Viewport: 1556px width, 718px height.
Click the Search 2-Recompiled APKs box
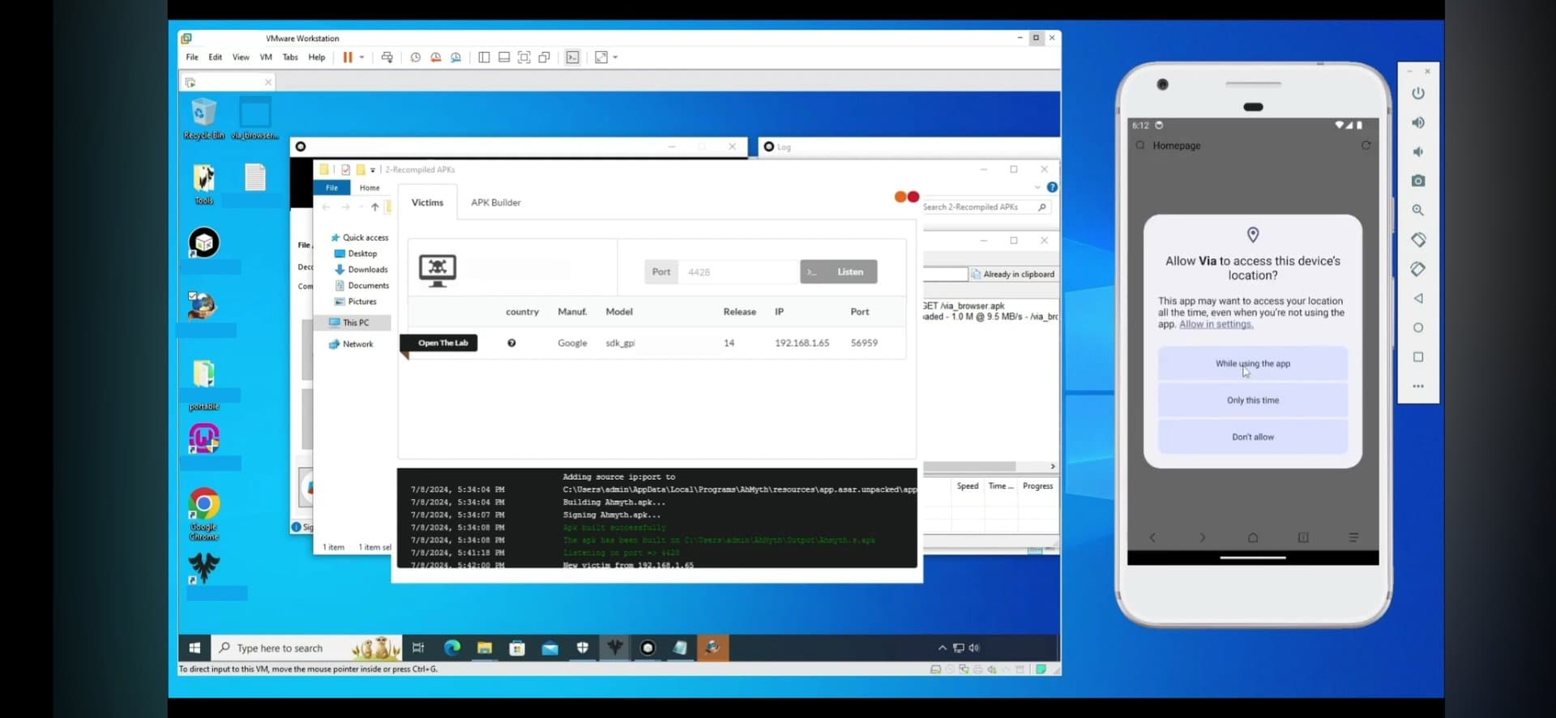pos(986,207)
